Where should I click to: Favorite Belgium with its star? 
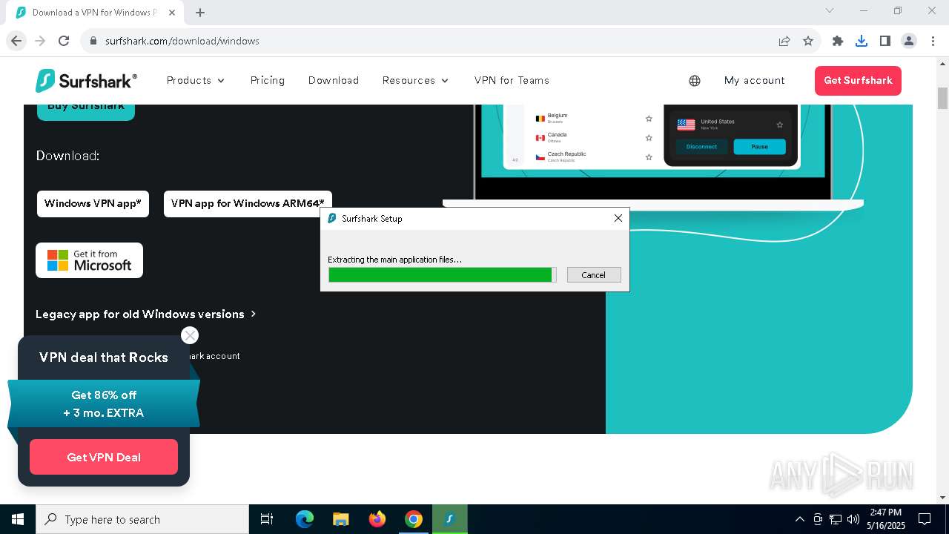tap(649, 119)
